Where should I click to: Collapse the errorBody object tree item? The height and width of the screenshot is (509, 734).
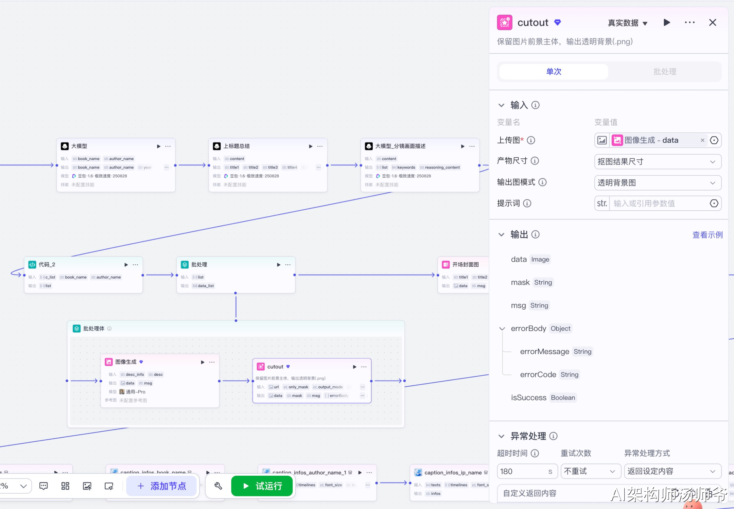click(x=502, y=329)
